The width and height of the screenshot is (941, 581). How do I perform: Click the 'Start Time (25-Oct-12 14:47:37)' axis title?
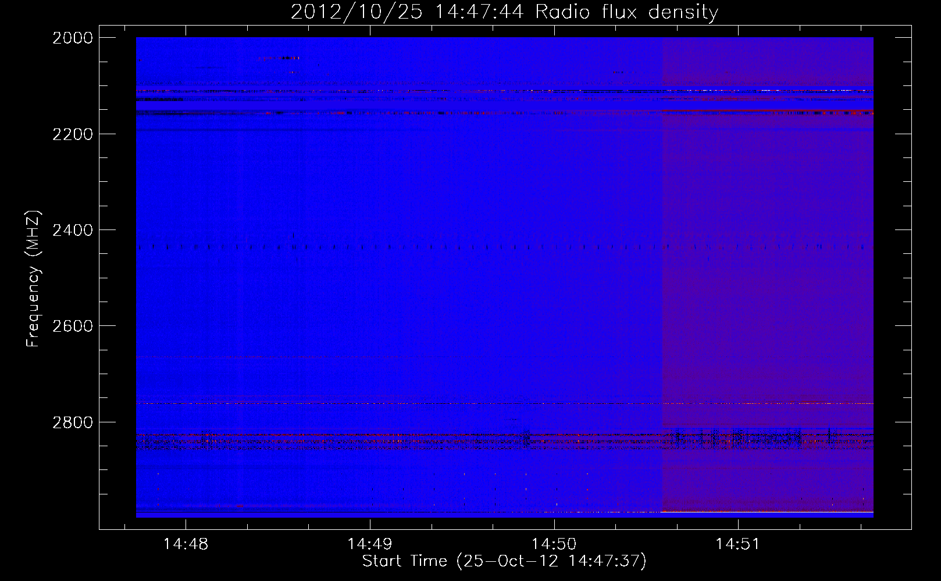[504, 562]
